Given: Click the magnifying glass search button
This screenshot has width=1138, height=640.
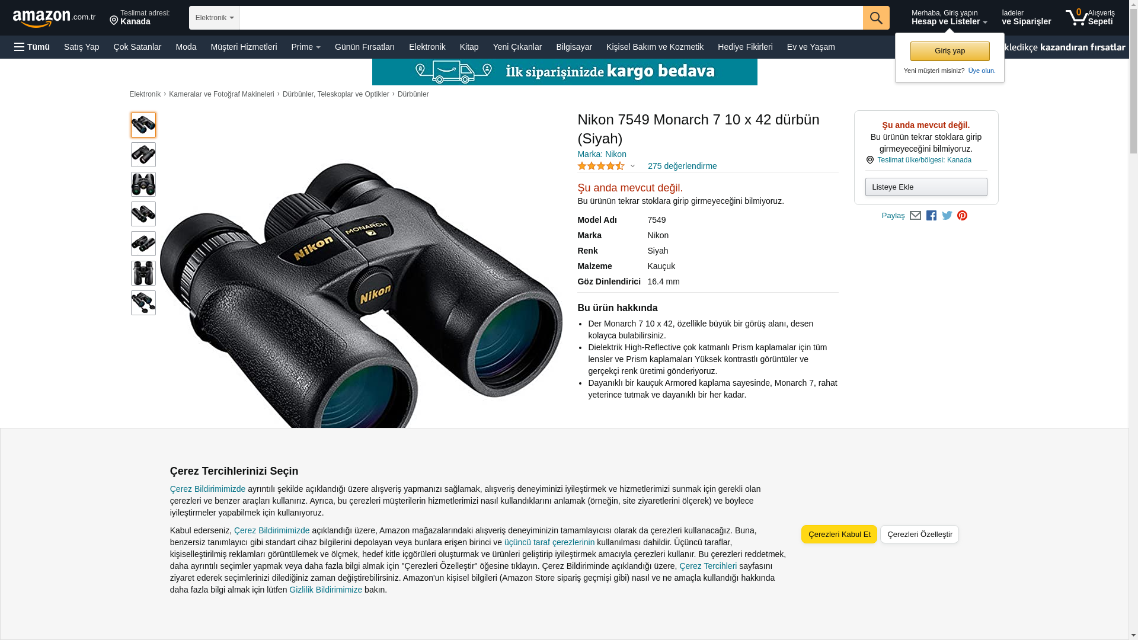Looking at the screenshot, I should [x=875, y=18].
